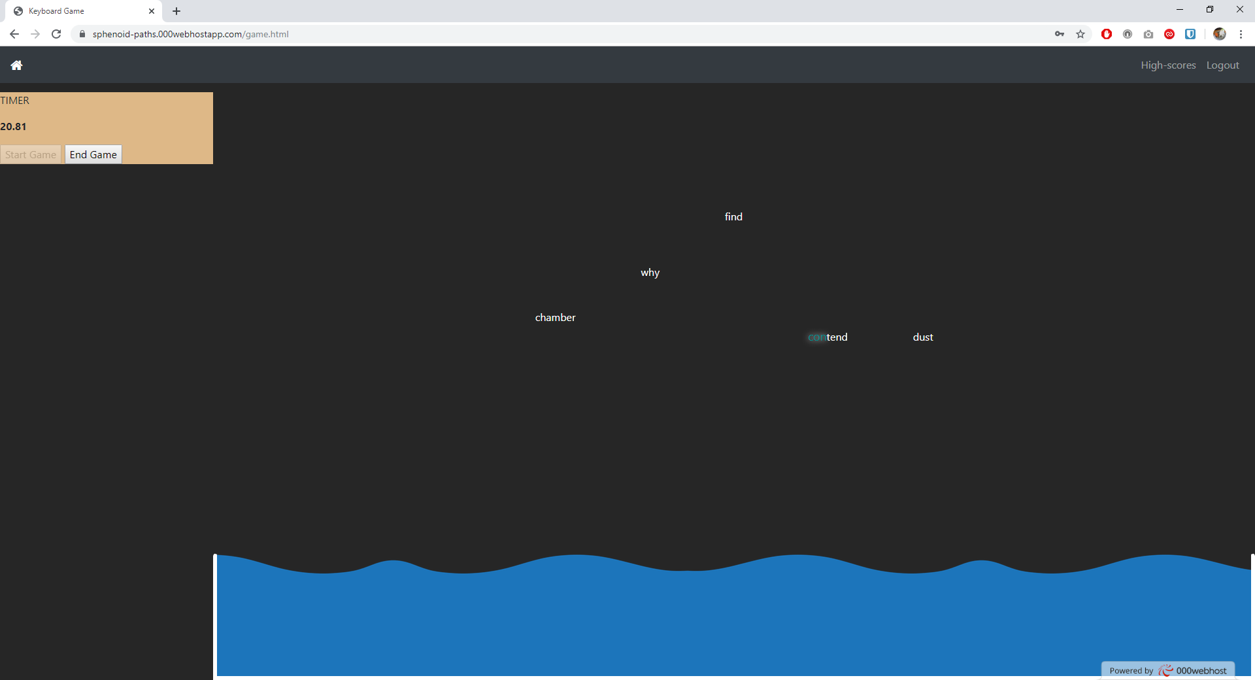Image resolution: width=1255 pixels, height=680 pixels.
Task: Click the camera screenshot extension icon
Action: (x=1148, y=34)
